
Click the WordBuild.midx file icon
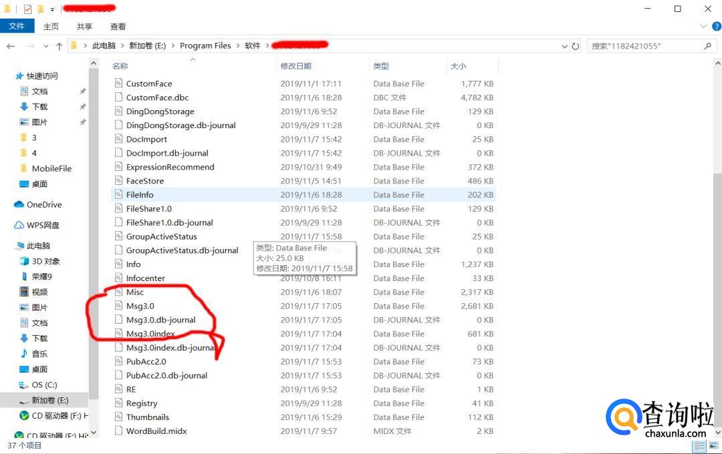(118, 431)
